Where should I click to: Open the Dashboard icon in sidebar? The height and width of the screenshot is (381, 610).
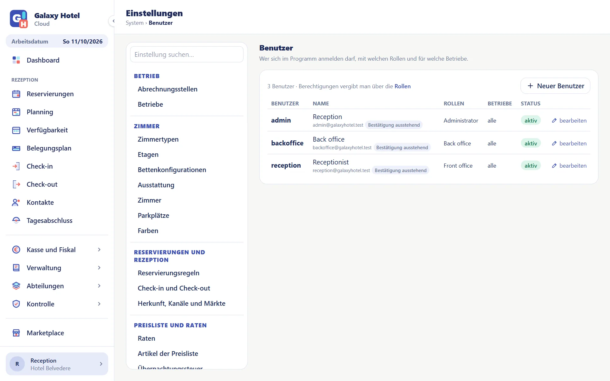(x=16, y=60)
